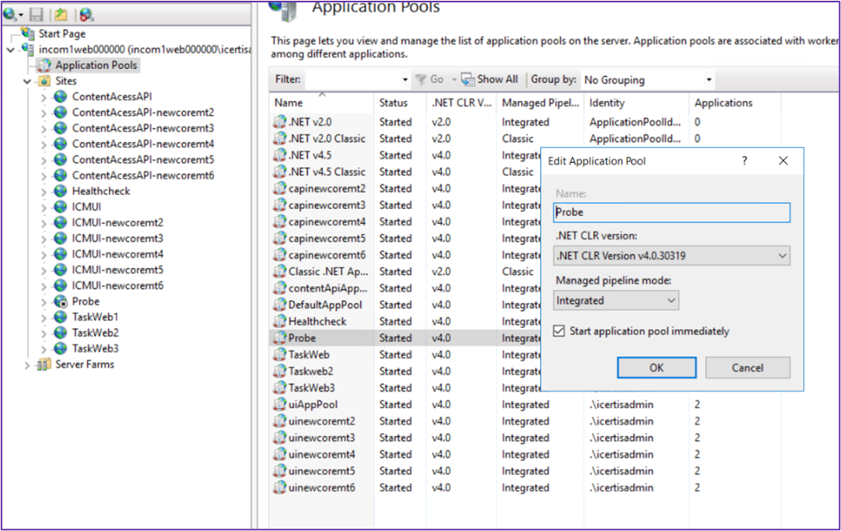This screenshot has width=841, height=531.
Task: Sort list by Status column header
Action: 393,103
